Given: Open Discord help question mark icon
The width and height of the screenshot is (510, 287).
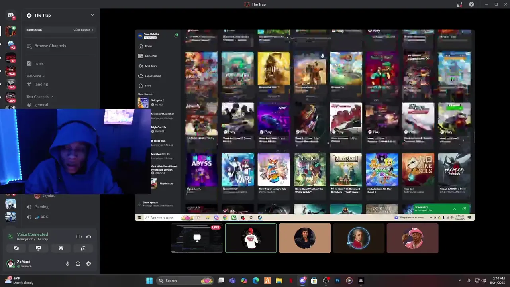Looking at the screenshot, I should click(471, 4).
